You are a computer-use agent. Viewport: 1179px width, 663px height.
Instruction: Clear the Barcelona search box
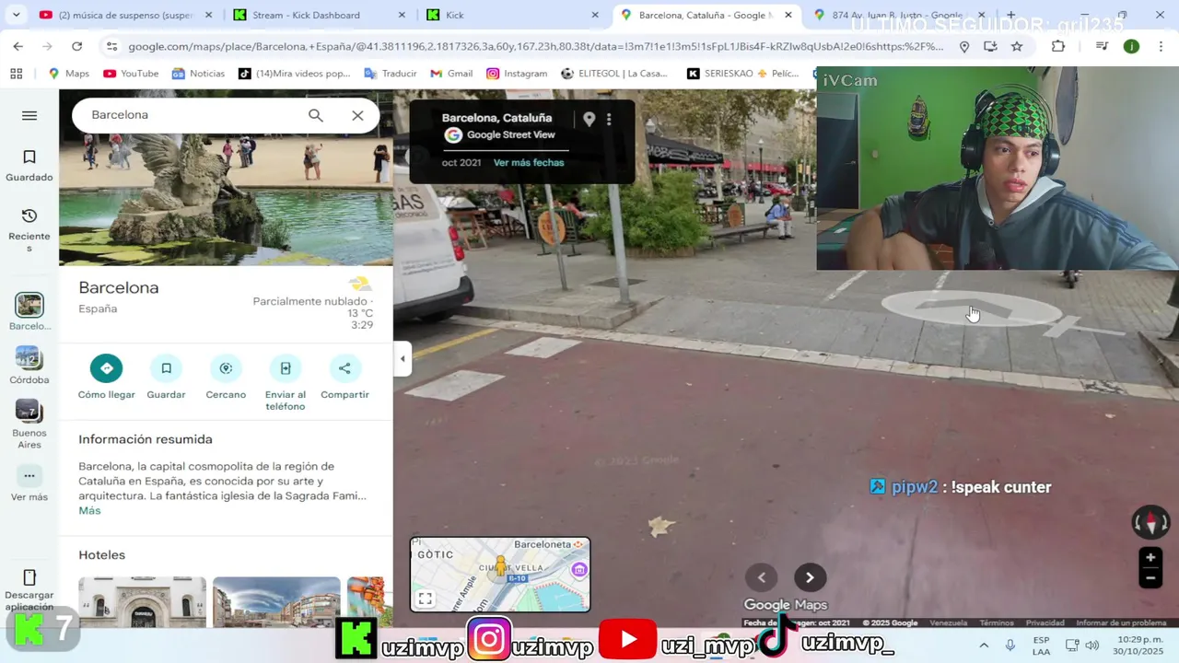(357, 115)
